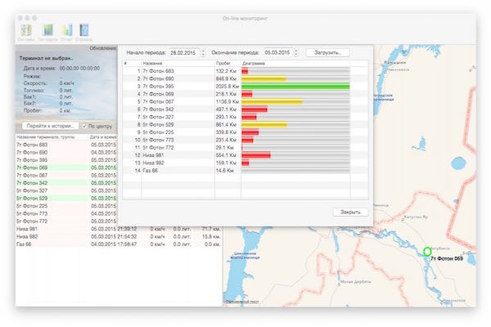Click the green bar for 7т Фотон 395

296,87
